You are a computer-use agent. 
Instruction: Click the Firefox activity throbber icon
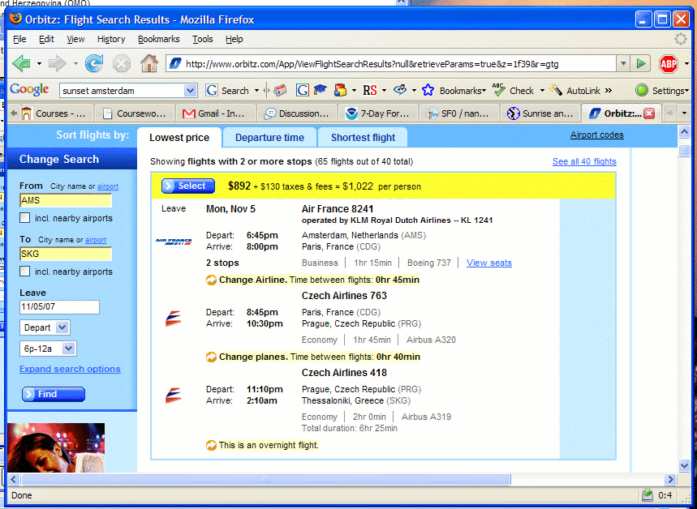680,39
